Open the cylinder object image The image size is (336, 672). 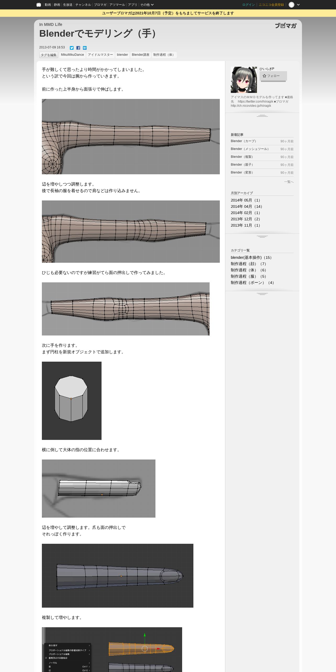point(72,401)
